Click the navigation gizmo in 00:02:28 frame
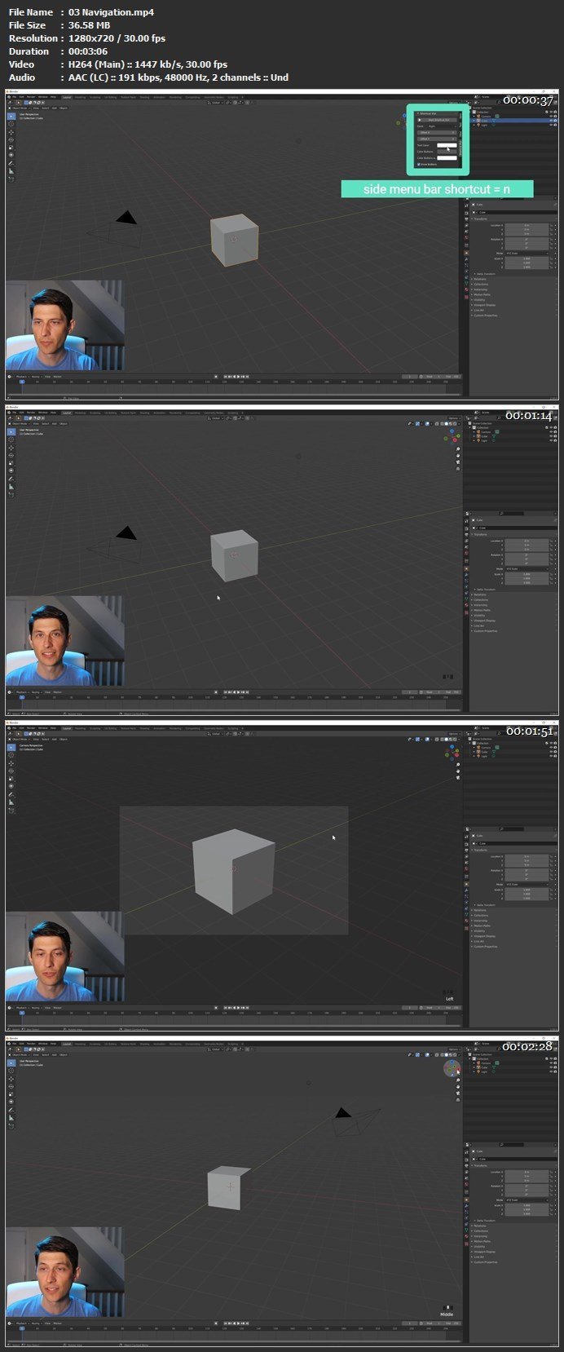Viewport: 564px width, 1352px height. pyautogui.click(x=452, y=1068)
